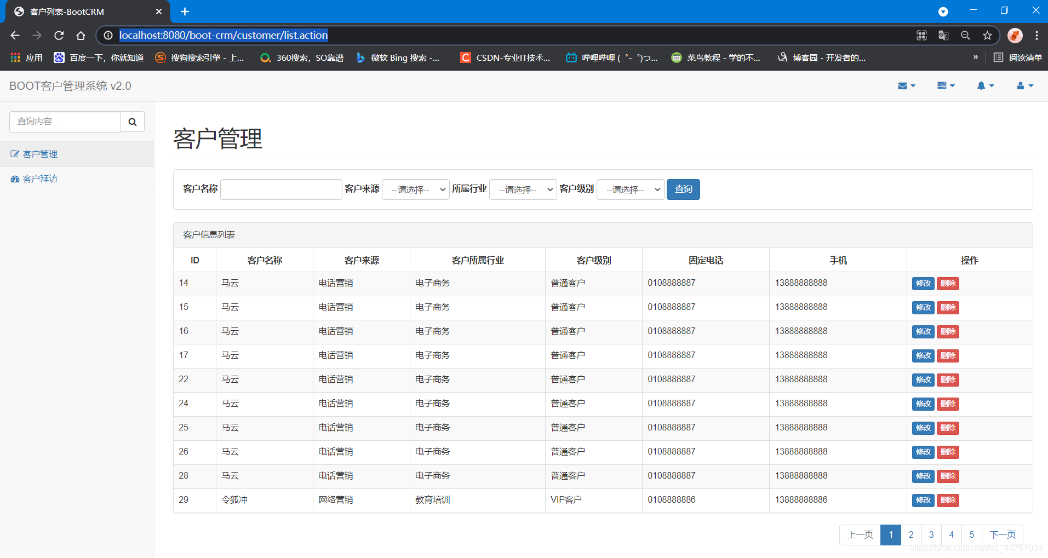Focus the customer name (客户名称) input field

coord(281,189)
